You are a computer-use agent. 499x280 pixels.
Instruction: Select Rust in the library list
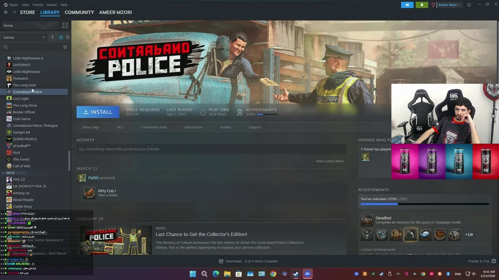click(16, 152)
